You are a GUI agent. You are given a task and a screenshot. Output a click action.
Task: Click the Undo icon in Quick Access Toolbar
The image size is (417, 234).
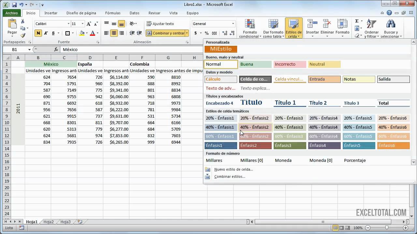pos(22,5)
